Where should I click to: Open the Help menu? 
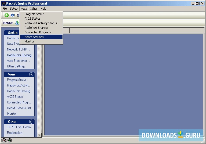coord(43,9)
